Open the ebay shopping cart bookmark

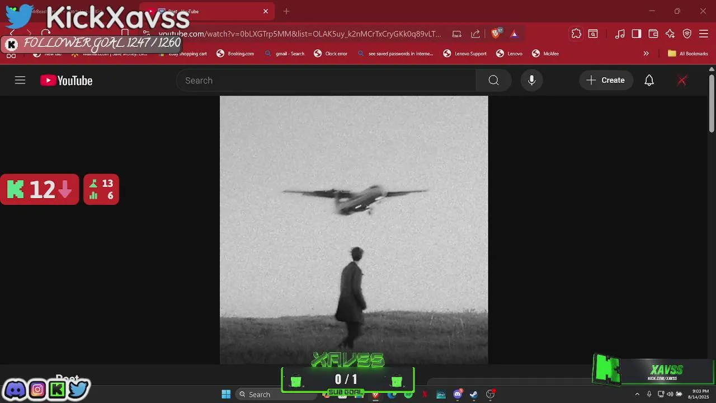[x=183, y=54]
